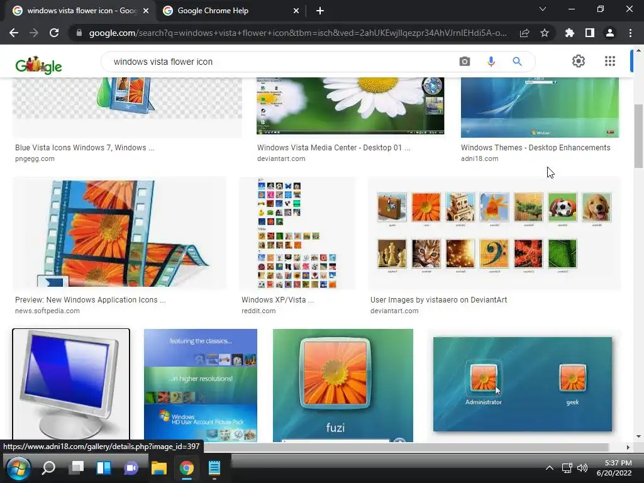Select the blue monitor icon thumbnail

[71, 384]
